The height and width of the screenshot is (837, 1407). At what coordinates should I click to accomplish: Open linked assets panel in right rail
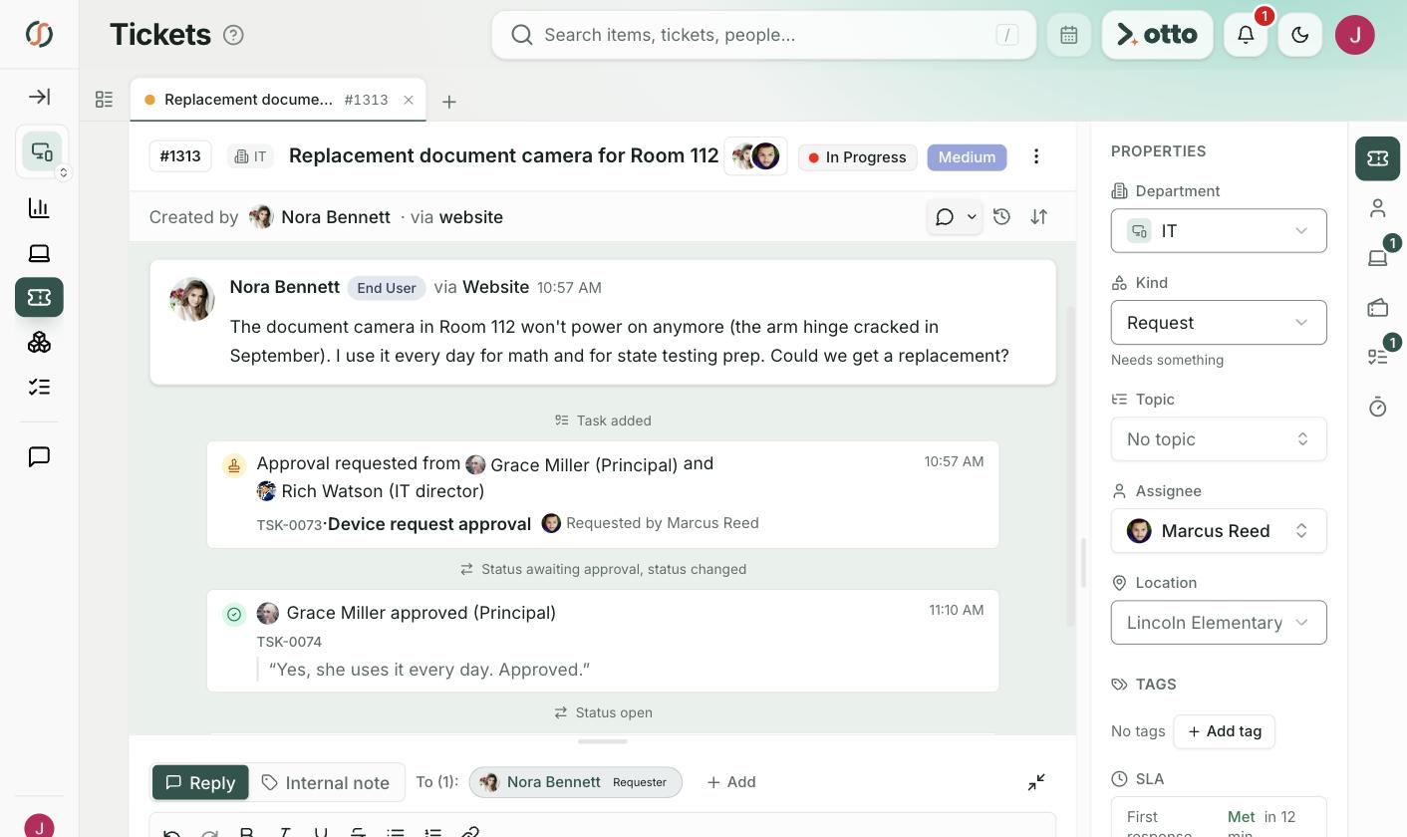point(1377,258)
